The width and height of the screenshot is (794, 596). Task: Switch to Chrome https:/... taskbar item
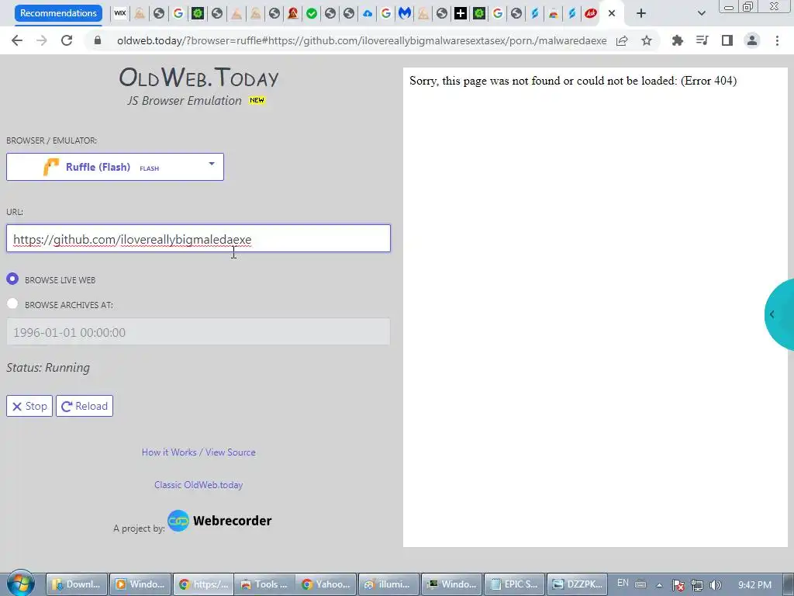[x=204, y=584]
